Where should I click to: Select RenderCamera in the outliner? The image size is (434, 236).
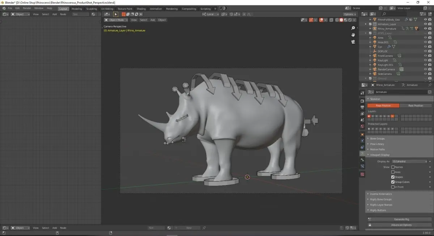click(x=386, y=69)
